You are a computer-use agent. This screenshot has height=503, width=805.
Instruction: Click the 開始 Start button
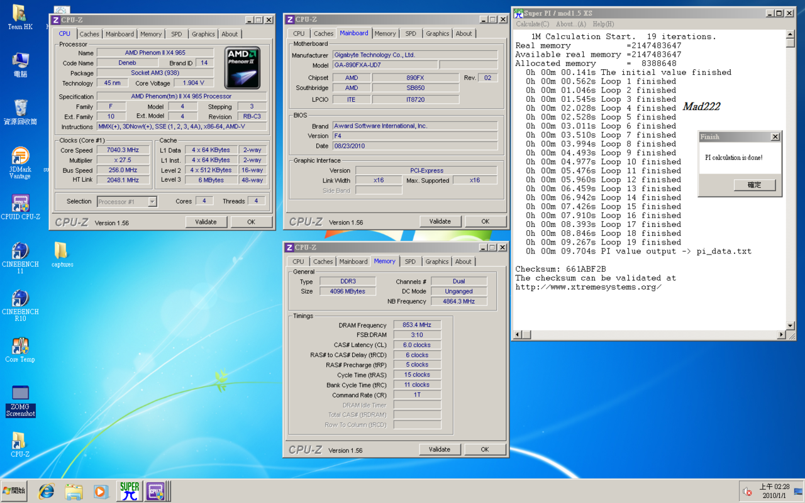pos(14,491)
